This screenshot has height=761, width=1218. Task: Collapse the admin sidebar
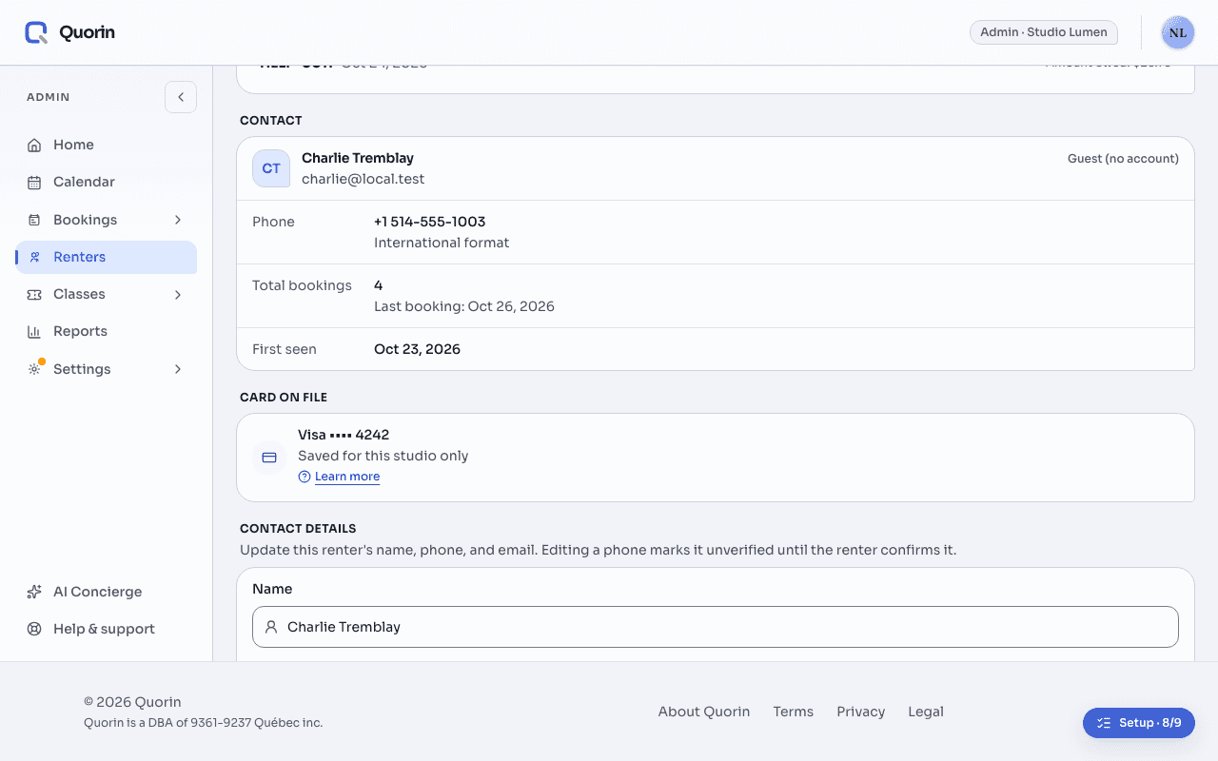click(181, 97)
